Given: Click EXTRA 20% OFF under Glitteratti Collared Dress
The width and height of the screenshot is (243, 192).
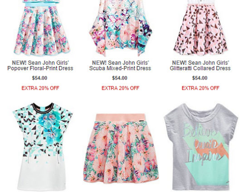Looking at the screenshot, I should coord(200,88).
